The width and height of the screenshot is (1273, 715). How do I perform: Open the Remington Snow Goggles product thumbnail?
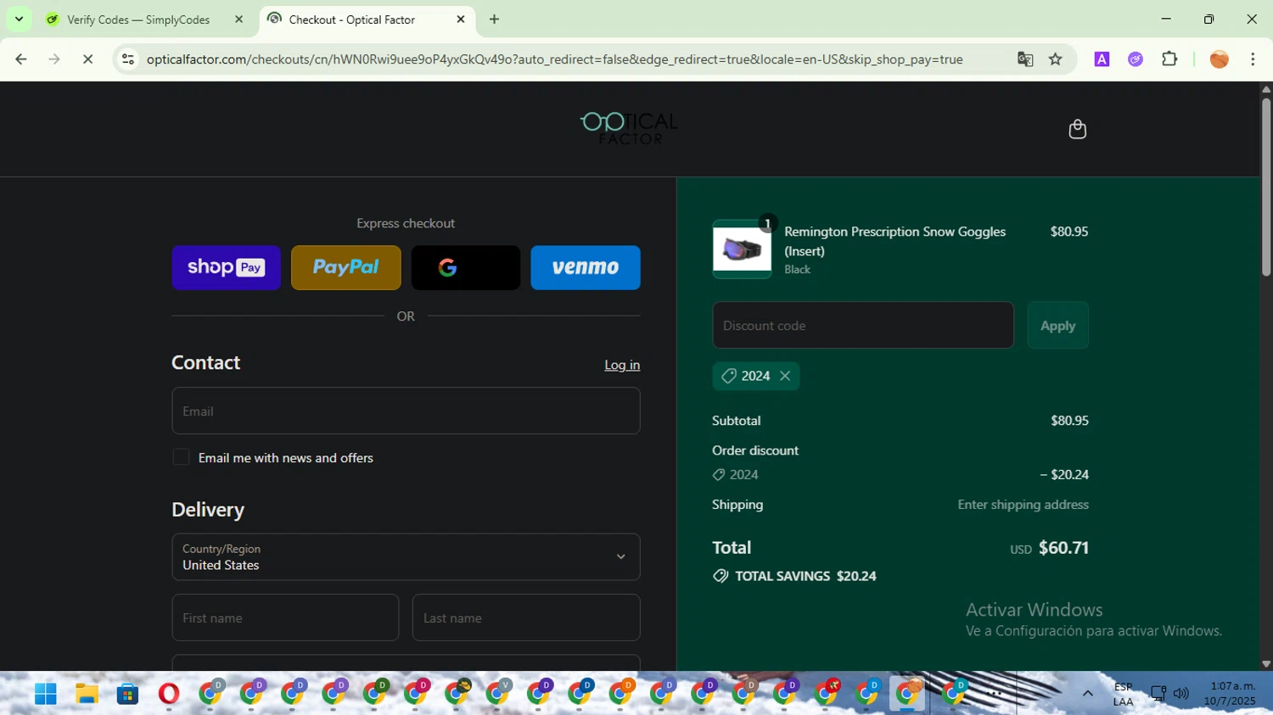[742, 249]
